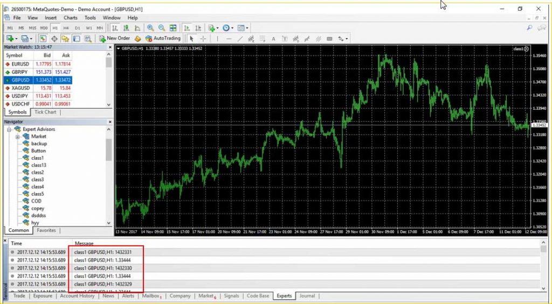Select the Vertical Line drawing tool
The image size is (552, 304).
click(218, 39)
